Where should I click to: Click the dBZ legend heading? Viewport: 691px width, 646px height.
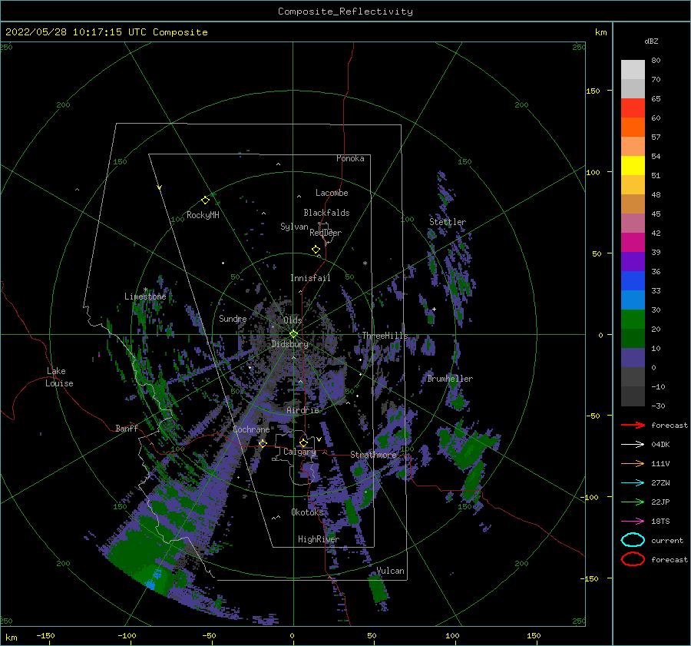pyautogui.click(x=651, y=41)
